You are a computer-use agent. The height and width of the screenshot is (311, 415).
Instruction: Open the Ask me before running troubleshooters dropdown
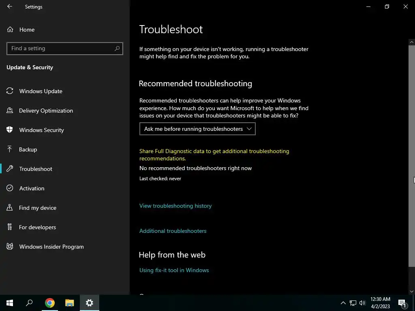click(x=197, y=129)
